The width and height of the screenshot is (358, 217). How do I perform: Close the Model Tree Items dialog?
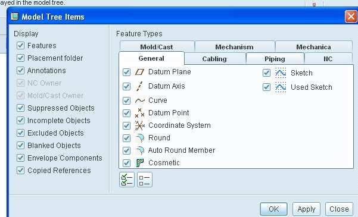[351, 17]
